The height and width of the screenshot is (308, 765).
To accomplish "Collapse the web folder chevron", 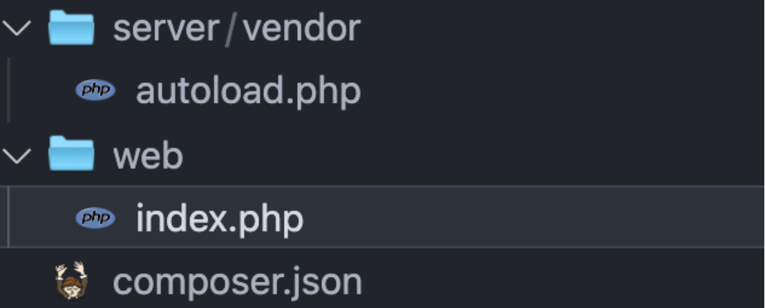I will 16,155.
